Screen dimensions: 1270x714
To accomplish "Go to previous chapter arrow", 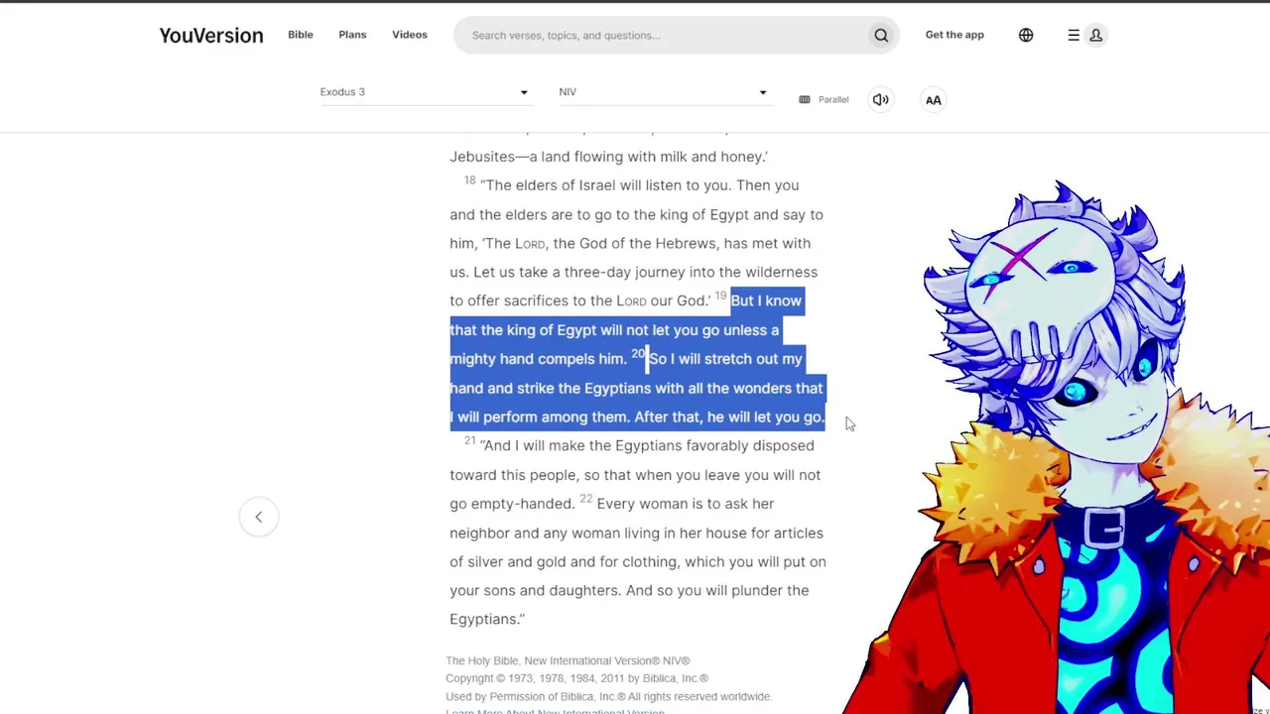I will 259,517.
